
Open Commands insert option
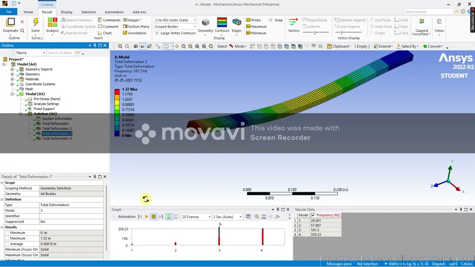[109, 20]
